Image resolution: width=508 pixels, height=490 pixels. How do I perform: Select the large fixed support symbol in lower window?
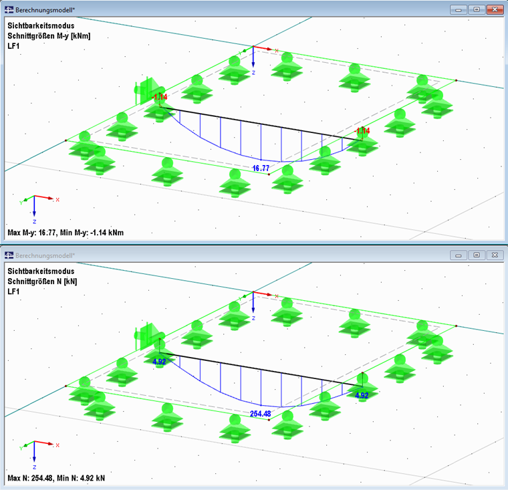pos(148,336)
